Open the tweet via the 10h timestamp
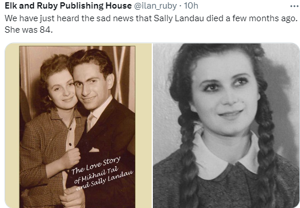This screenshot has width=300, height=208. (x=191, y=6)
